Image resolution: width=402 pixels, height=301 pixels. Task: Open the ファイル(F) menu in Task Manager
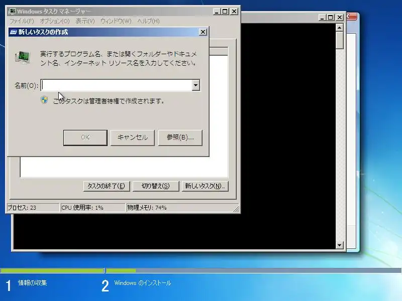pos(22,21)
